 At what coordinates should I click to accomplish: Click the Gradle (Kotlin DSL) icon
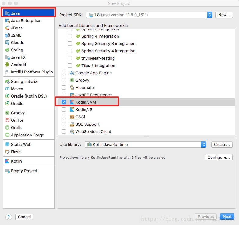[7, 96]
